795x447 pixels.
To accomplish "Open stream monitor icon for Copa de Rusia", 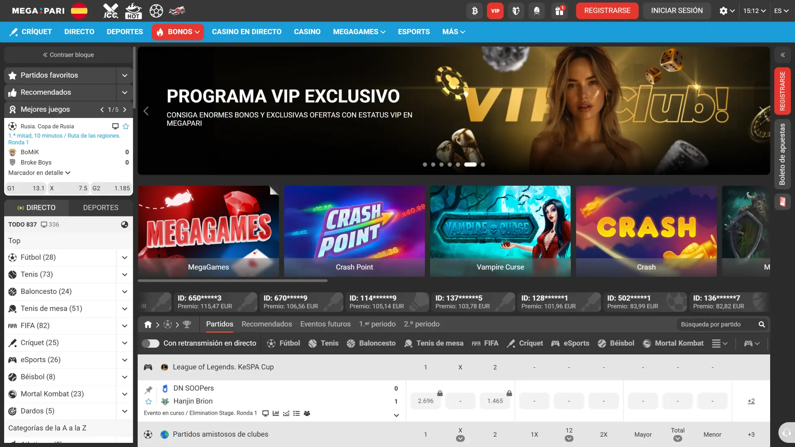I will point(116,126).
